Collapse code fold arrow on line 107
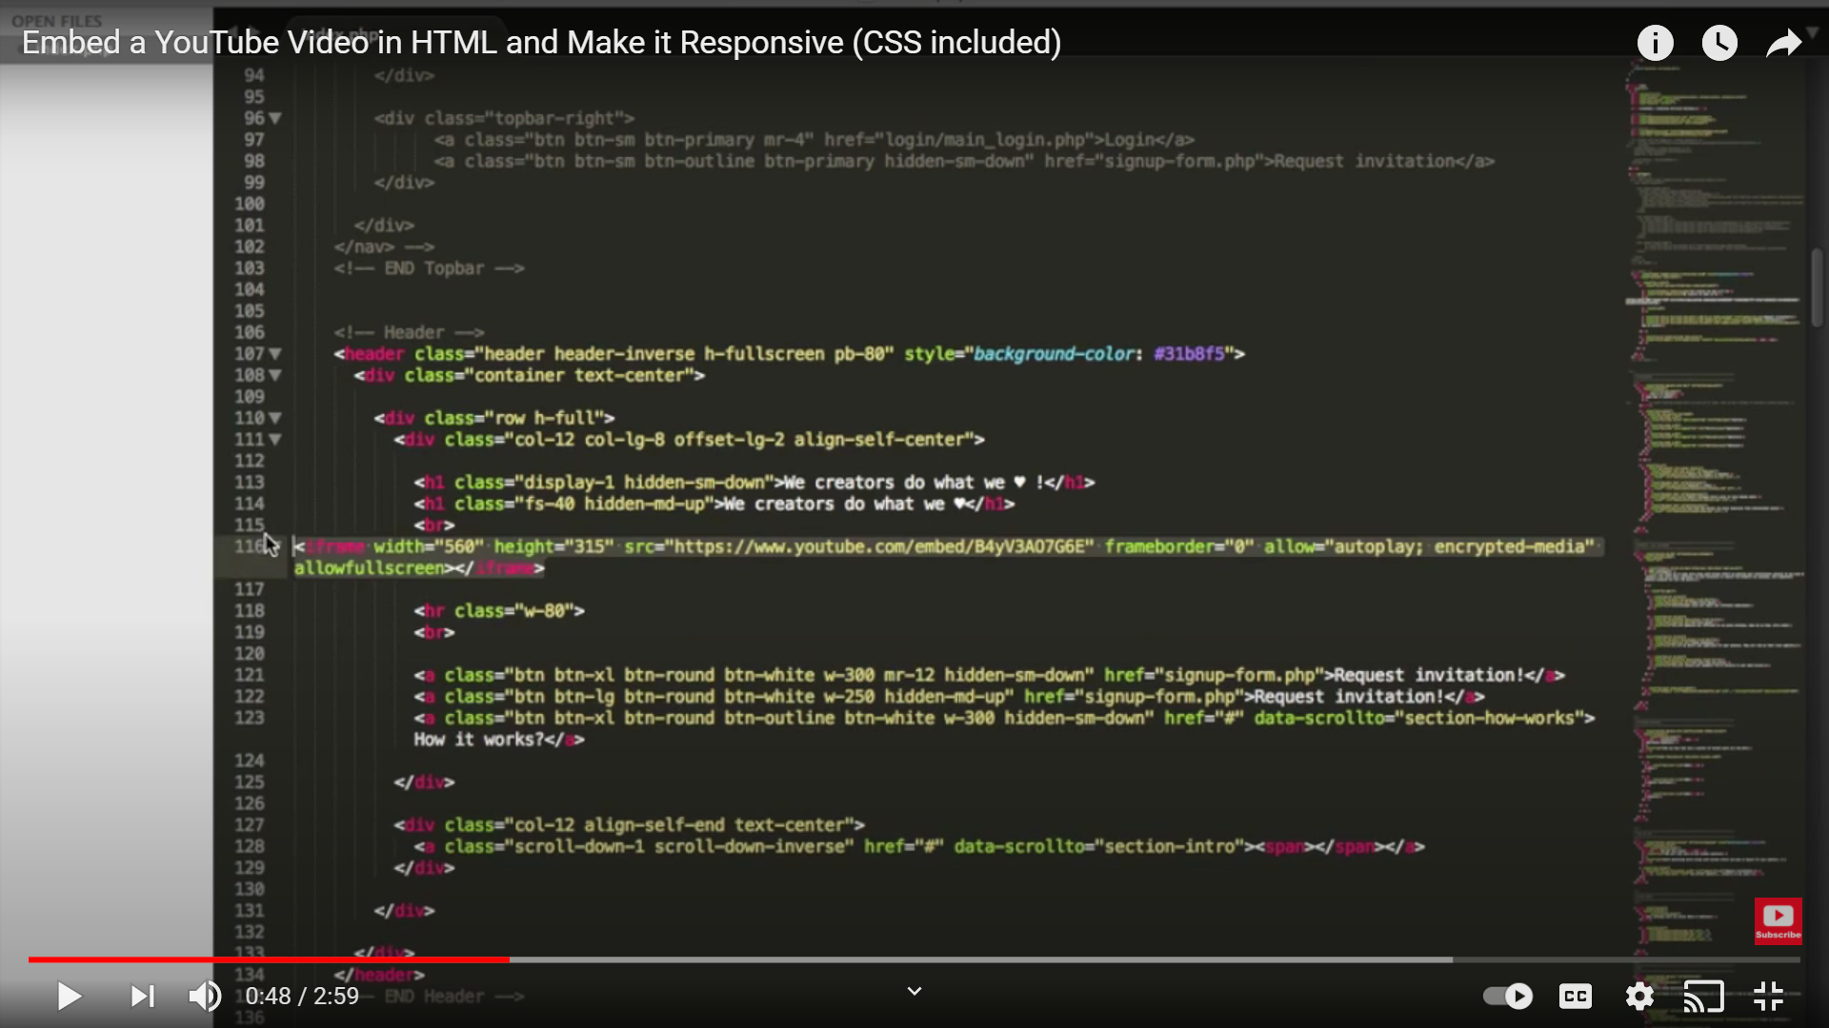 [x=275, y=354]
